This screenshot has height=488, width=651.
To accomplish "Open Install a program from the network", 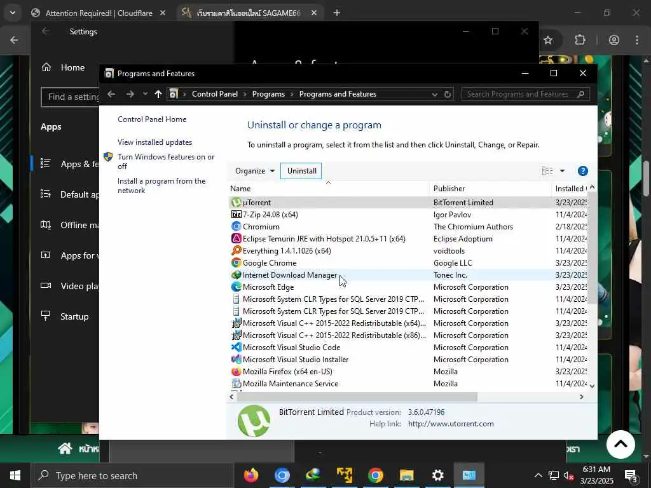I will tap(161, 186).
